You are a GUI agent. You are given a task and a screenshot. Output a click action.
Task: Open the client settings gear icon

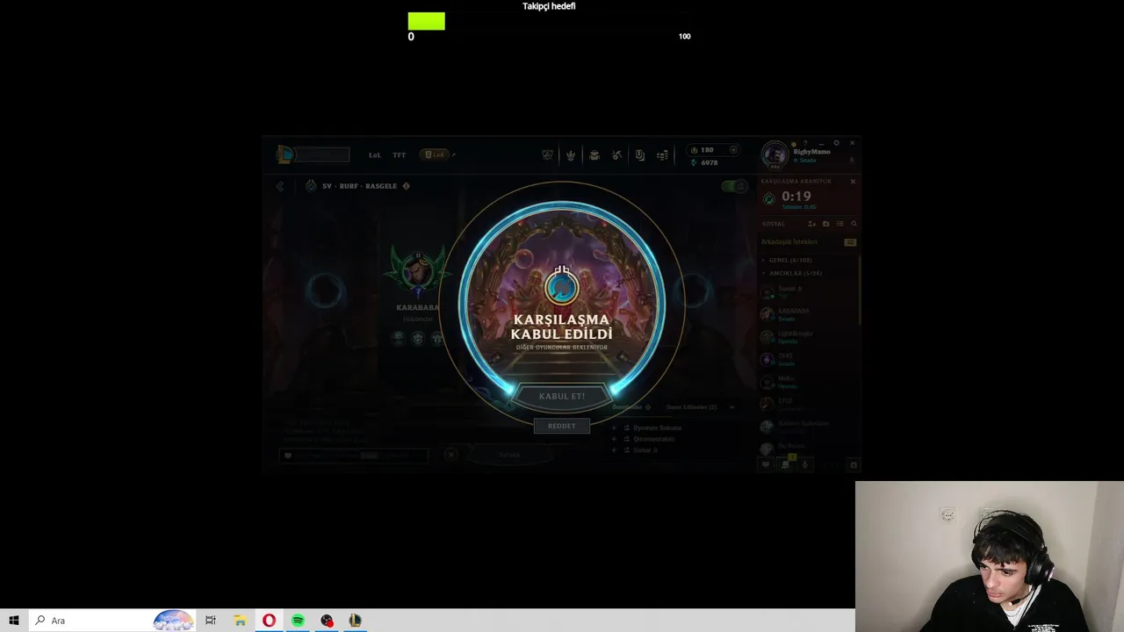pyautogui.click(x=837, y=143)
